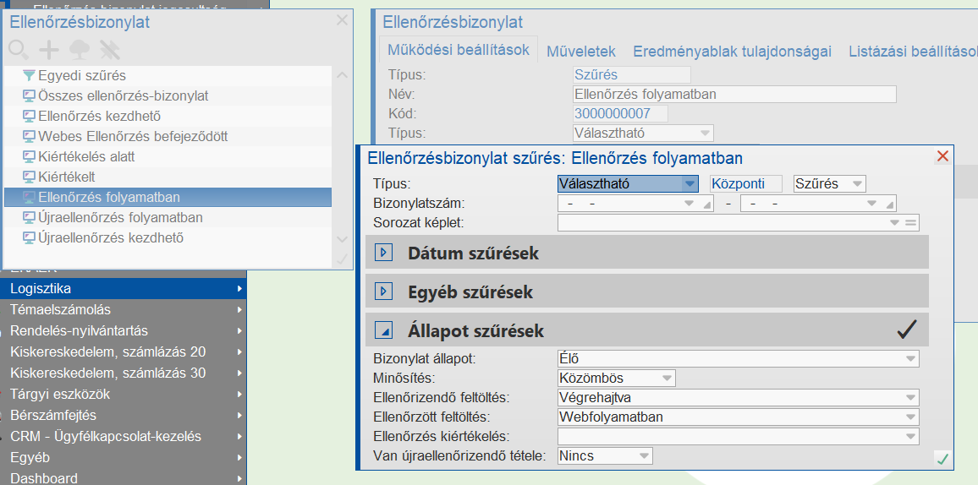The height and width of the screenshot is (485, 978).
Task: Open the Műveletek tab
Action: 581,52
